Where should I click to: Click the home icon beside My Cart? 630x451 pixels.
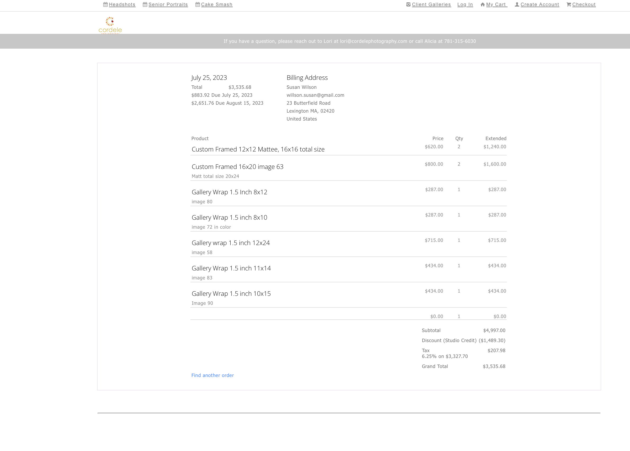pos(483,4)
